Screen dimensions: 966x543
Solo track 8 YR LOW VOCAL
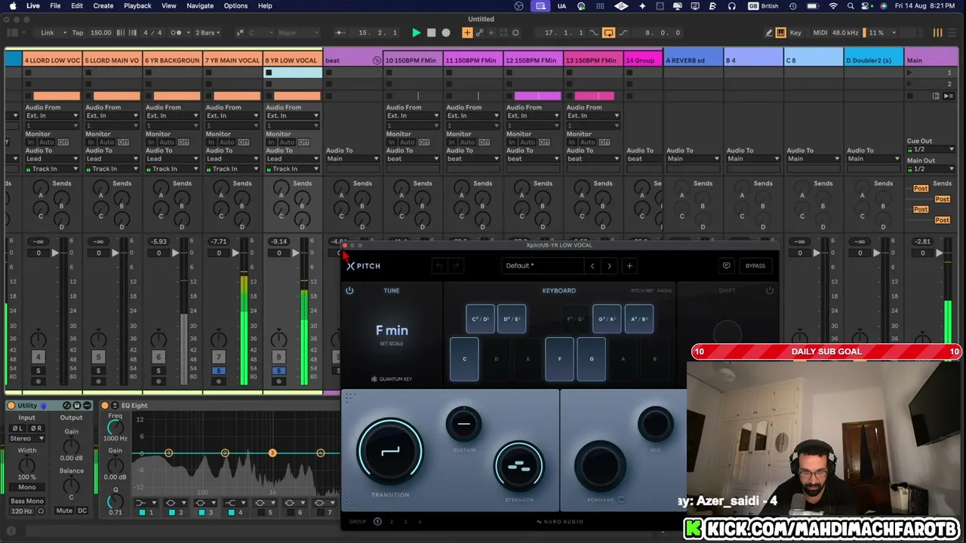pos(278,370)
